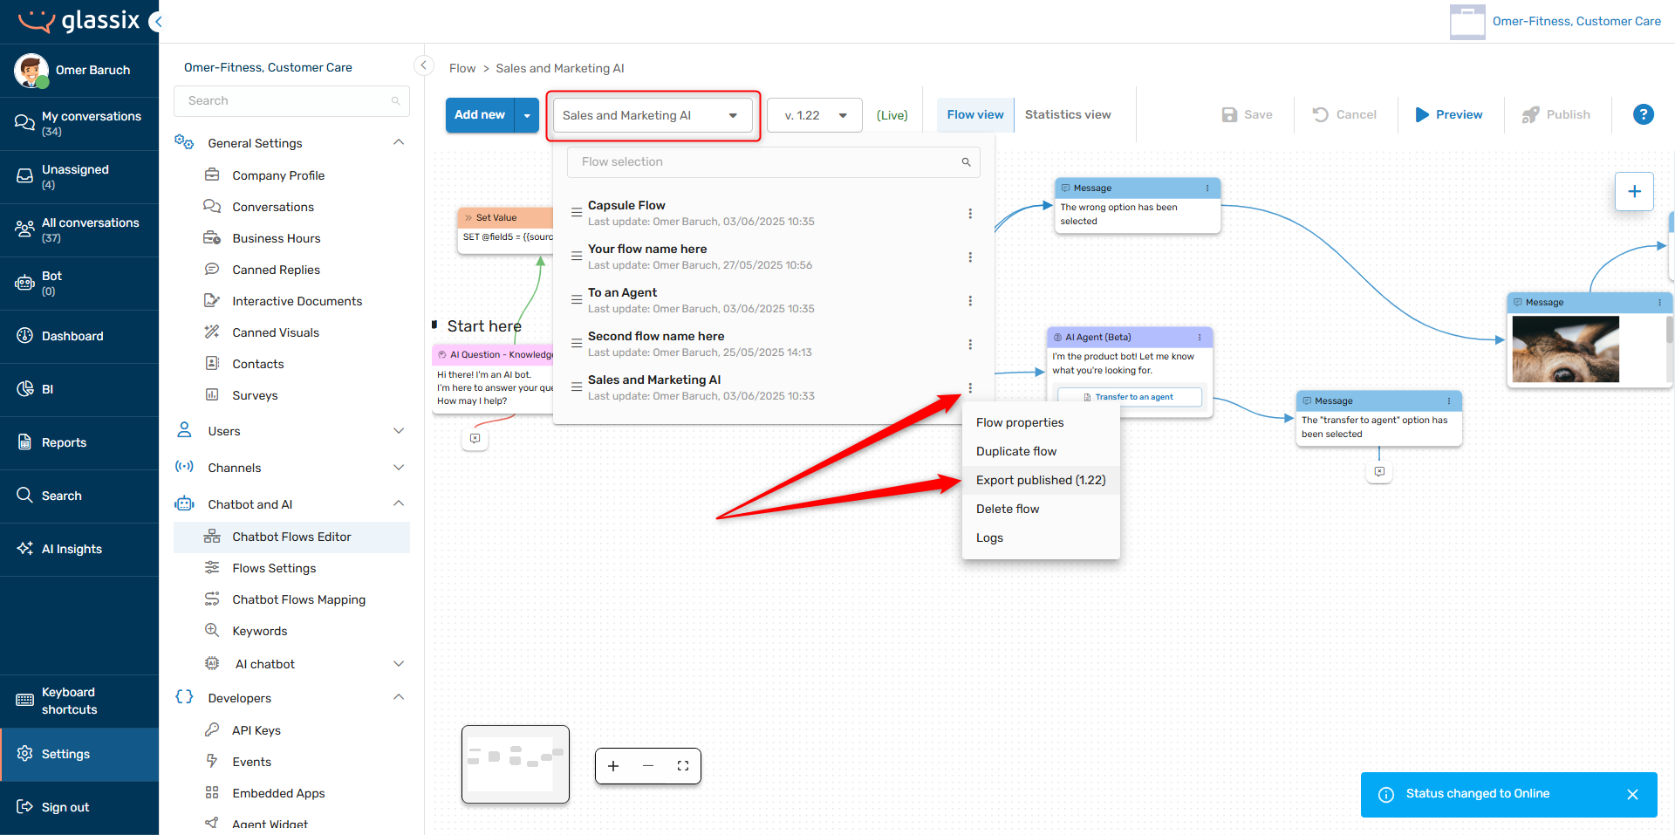Select Logs from context menu
This screenshot has width=1675, height=835.
tap(1041, 537)
